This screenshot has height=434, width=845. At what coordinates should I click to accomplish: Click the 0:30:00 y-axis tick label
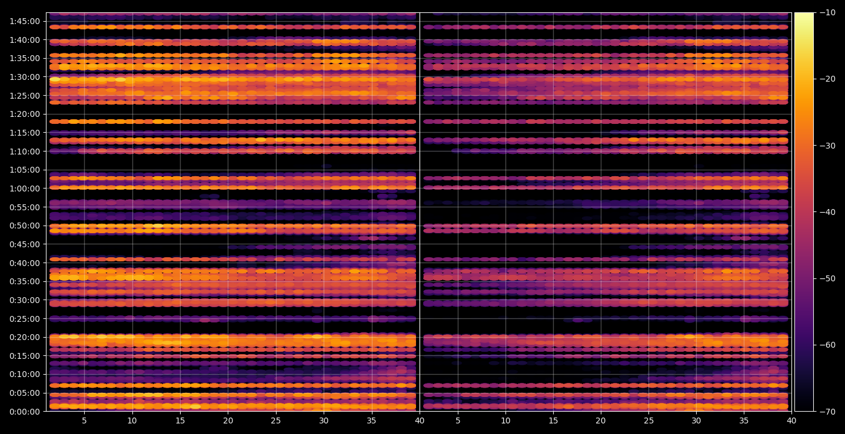[25, 300]
